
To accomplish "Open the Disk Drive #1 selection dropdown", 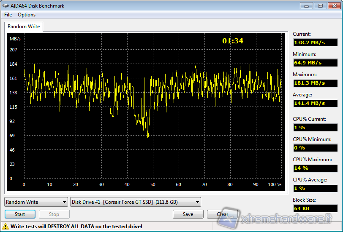I will [135, 202].
